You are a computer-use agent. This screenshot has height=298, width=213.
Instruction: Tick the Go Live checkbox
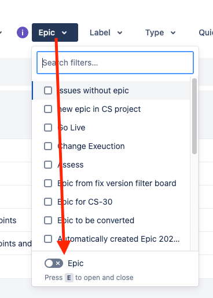48,128
